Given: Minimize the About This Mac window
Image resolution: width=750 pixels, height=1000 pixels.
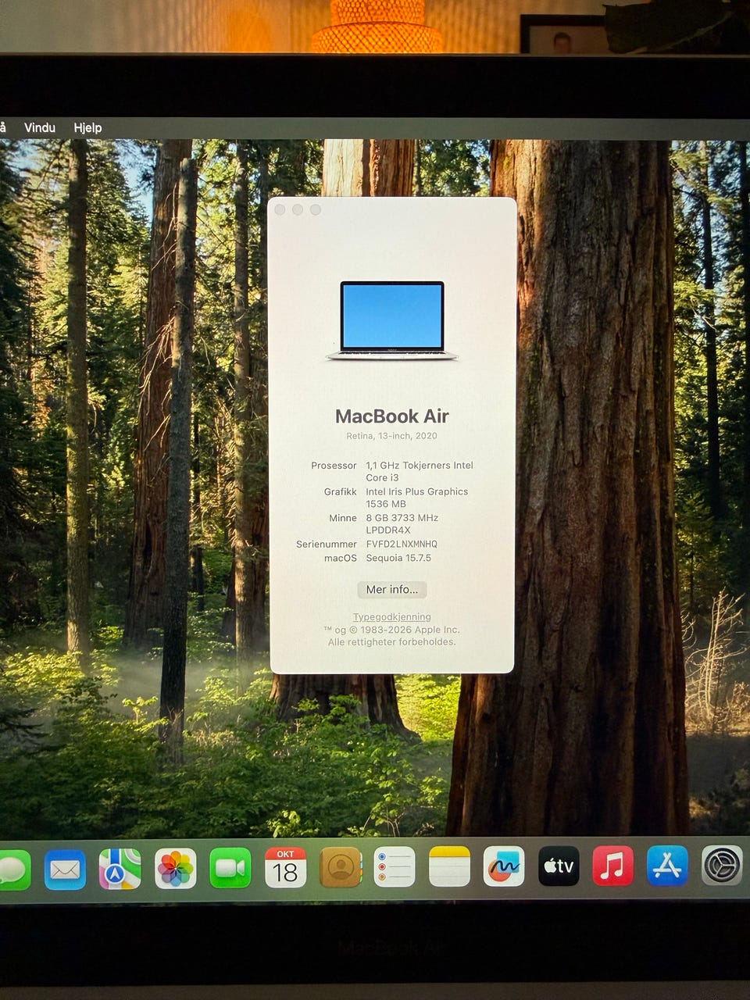Looking at the screenshot, I should [x=298, y=209].
